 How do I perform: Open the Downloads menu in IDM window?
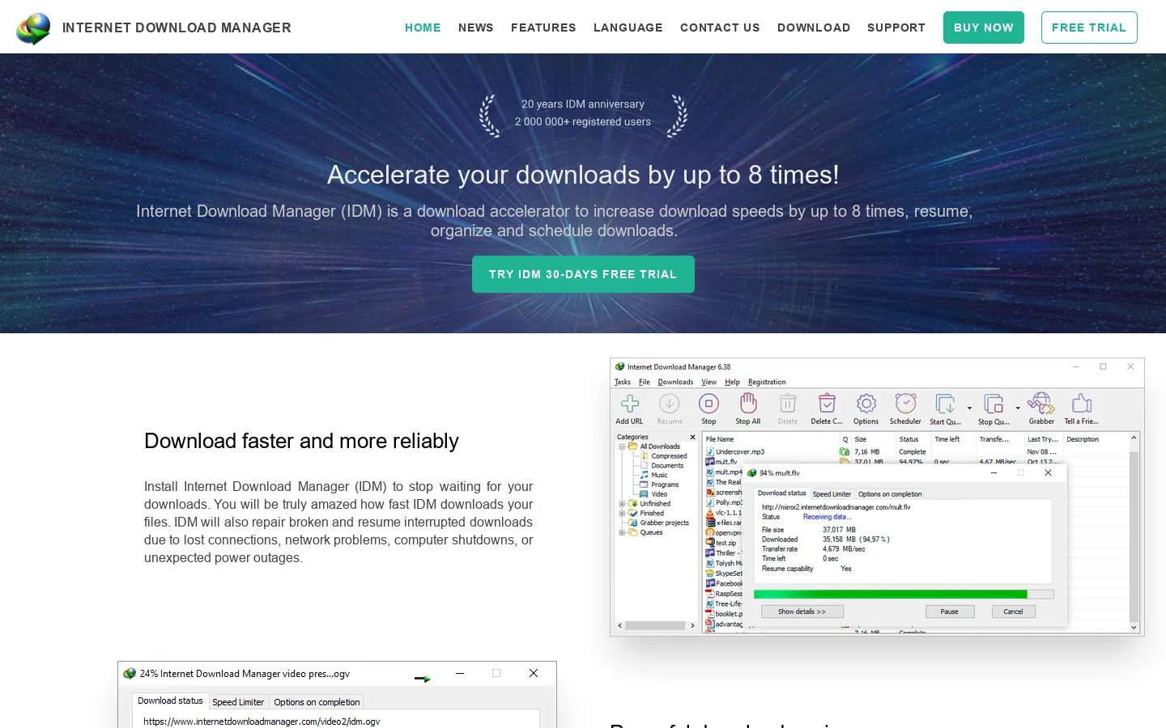click(675, 382)
